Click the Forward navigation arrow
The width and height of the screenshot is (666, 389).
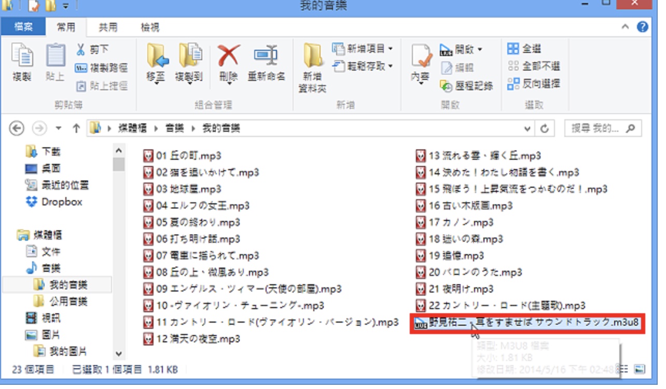tap(40, 128)
